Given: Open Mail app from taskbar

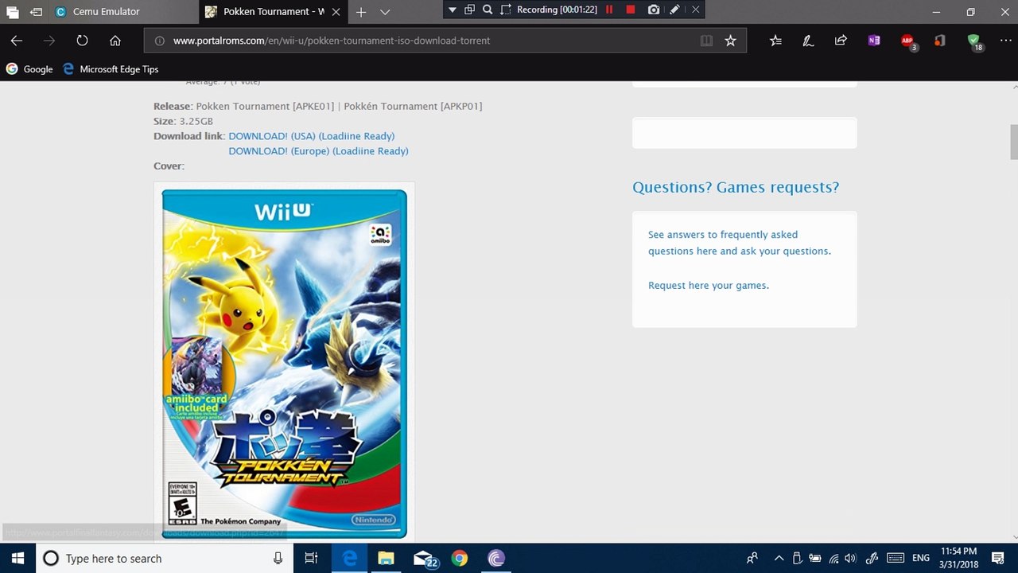Looking at the screenshot, I should 425,559.
